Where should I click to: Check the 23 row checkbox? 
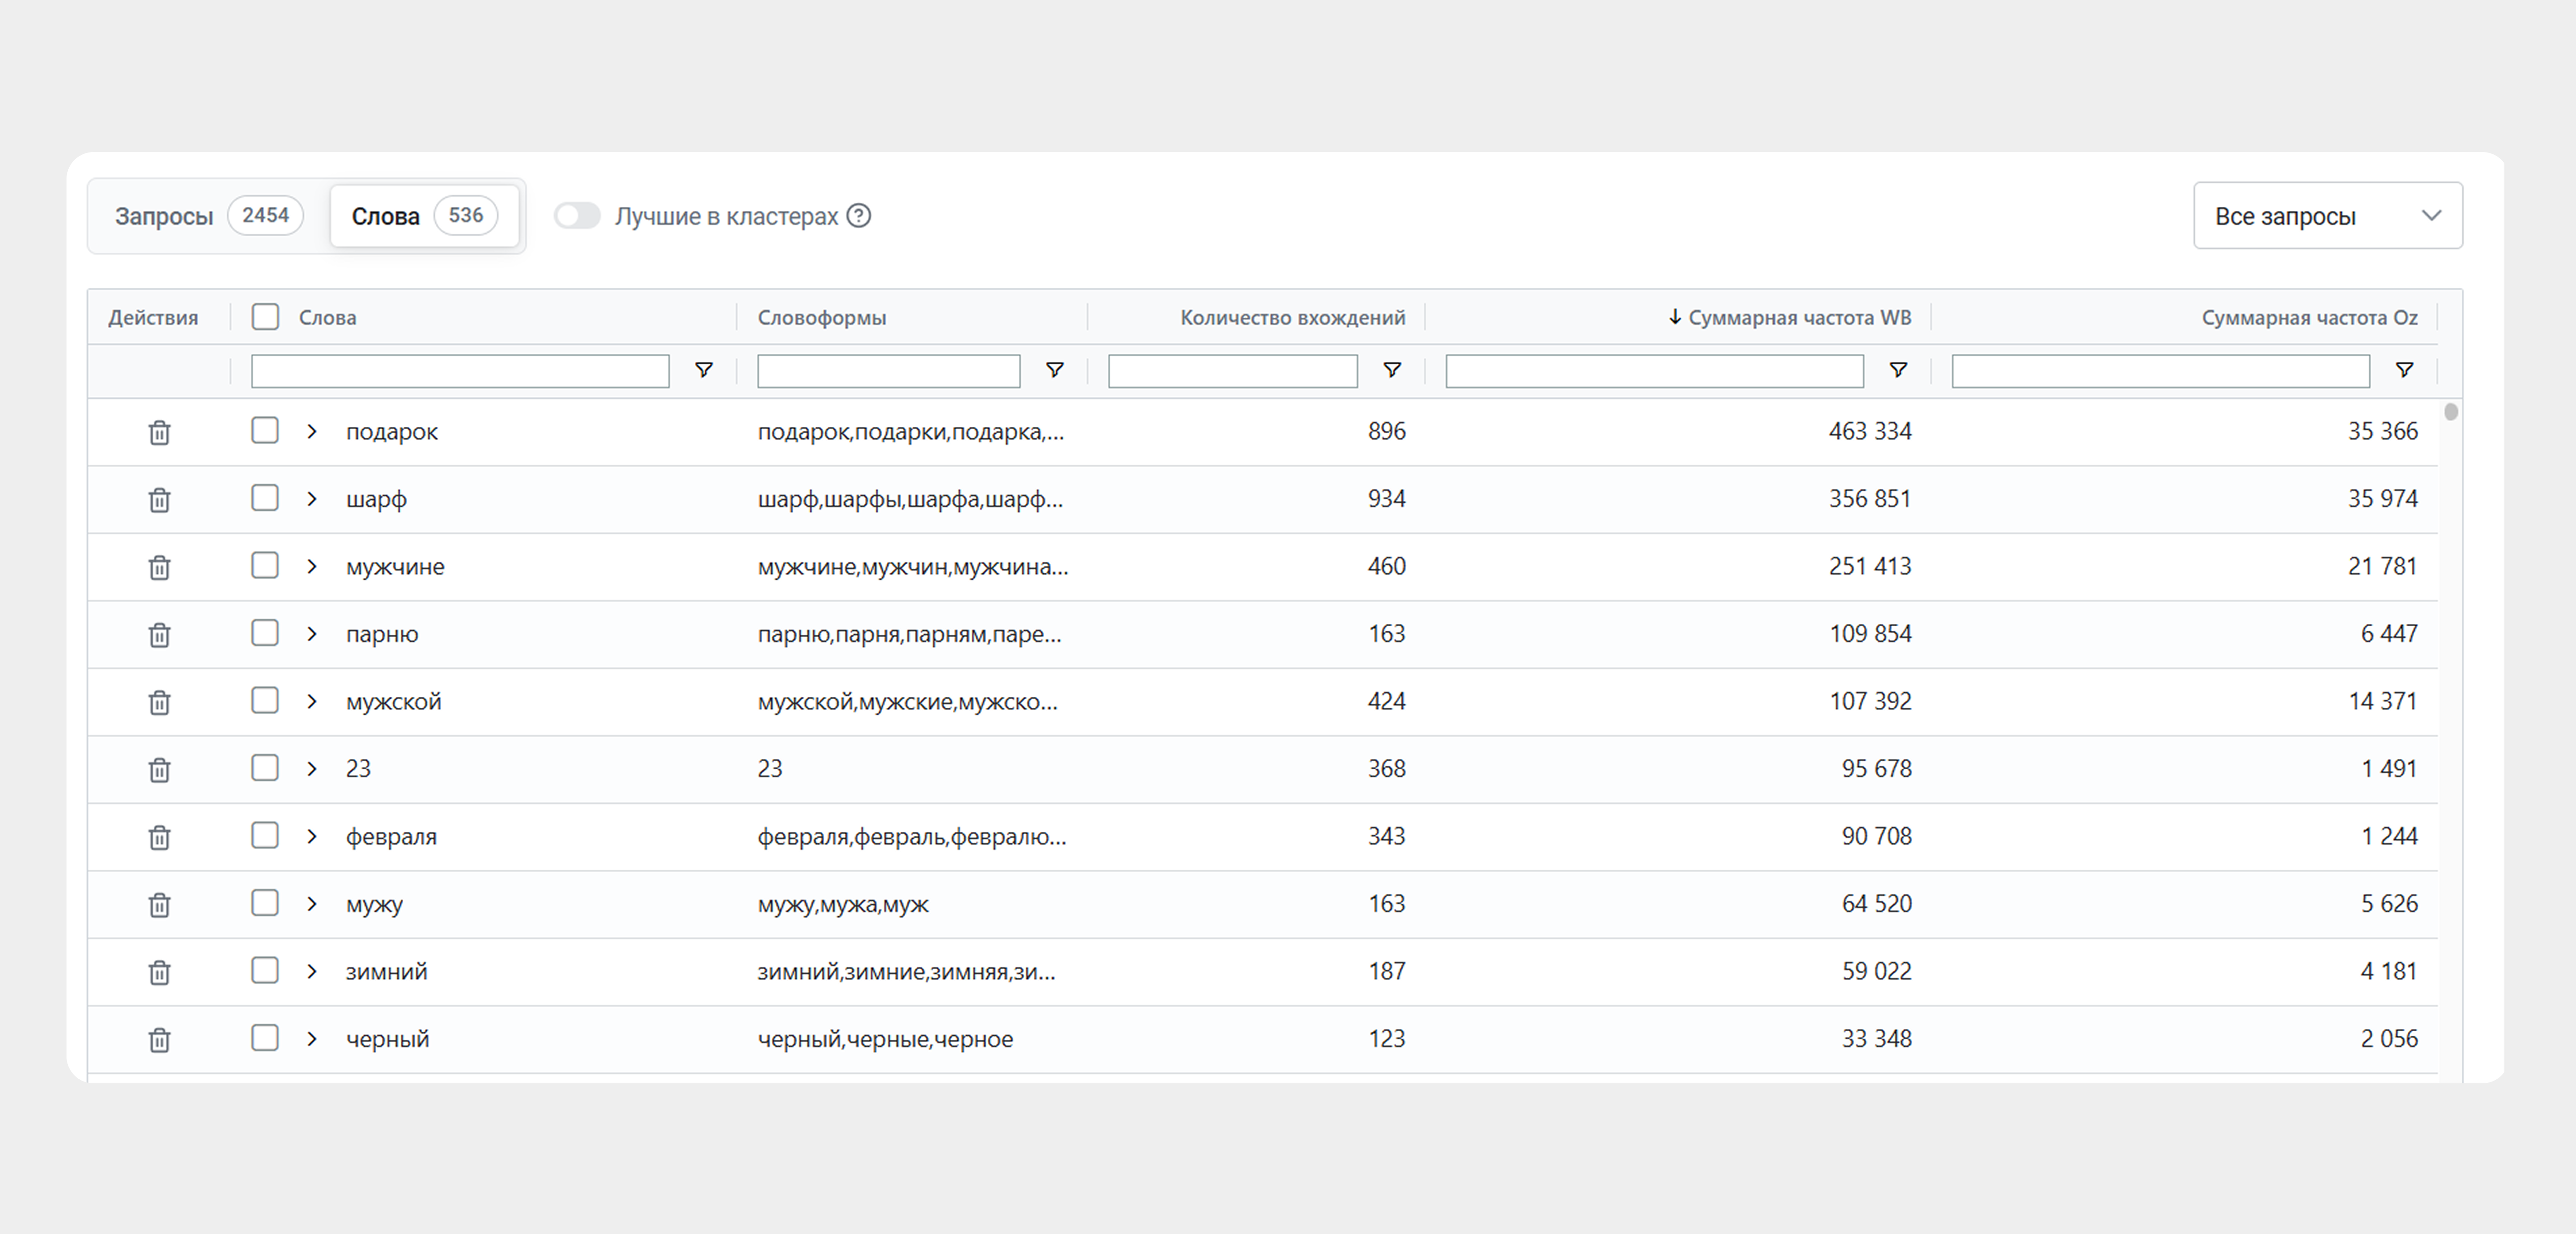[265, 768]
